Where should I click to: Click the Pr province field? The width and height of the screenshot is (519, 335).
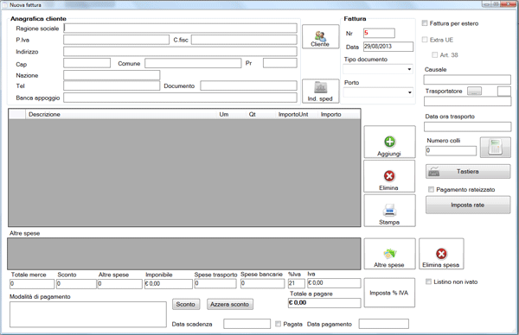[280, 63]
